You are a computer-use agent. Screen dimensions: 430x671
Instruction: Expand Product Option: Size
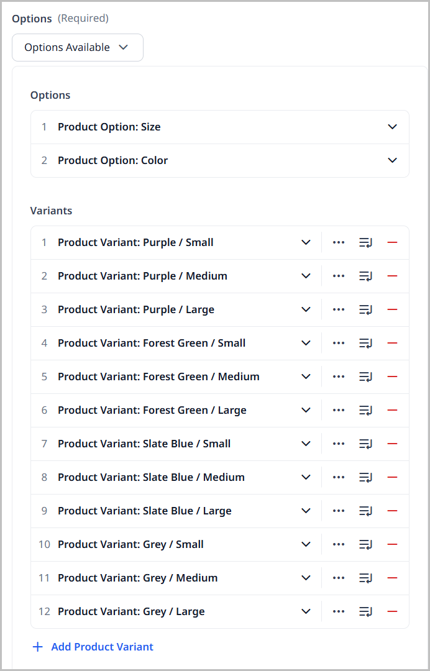[392, 127]
